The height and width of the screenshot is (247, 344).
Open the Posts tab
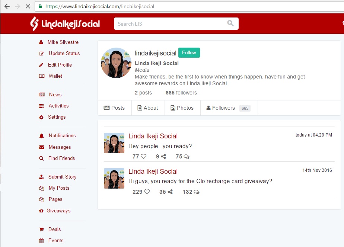tap(114, 108)
